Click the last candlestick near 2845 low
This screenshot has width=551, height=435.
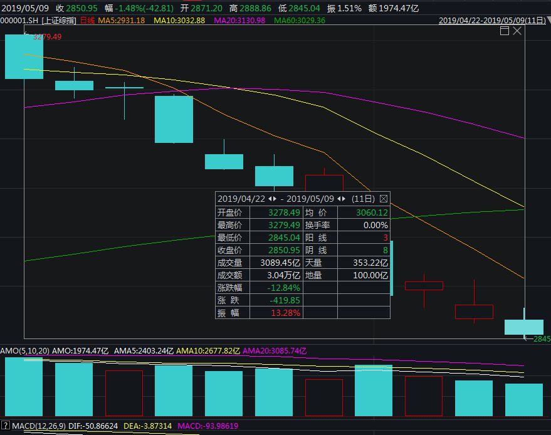pos(524,327)
